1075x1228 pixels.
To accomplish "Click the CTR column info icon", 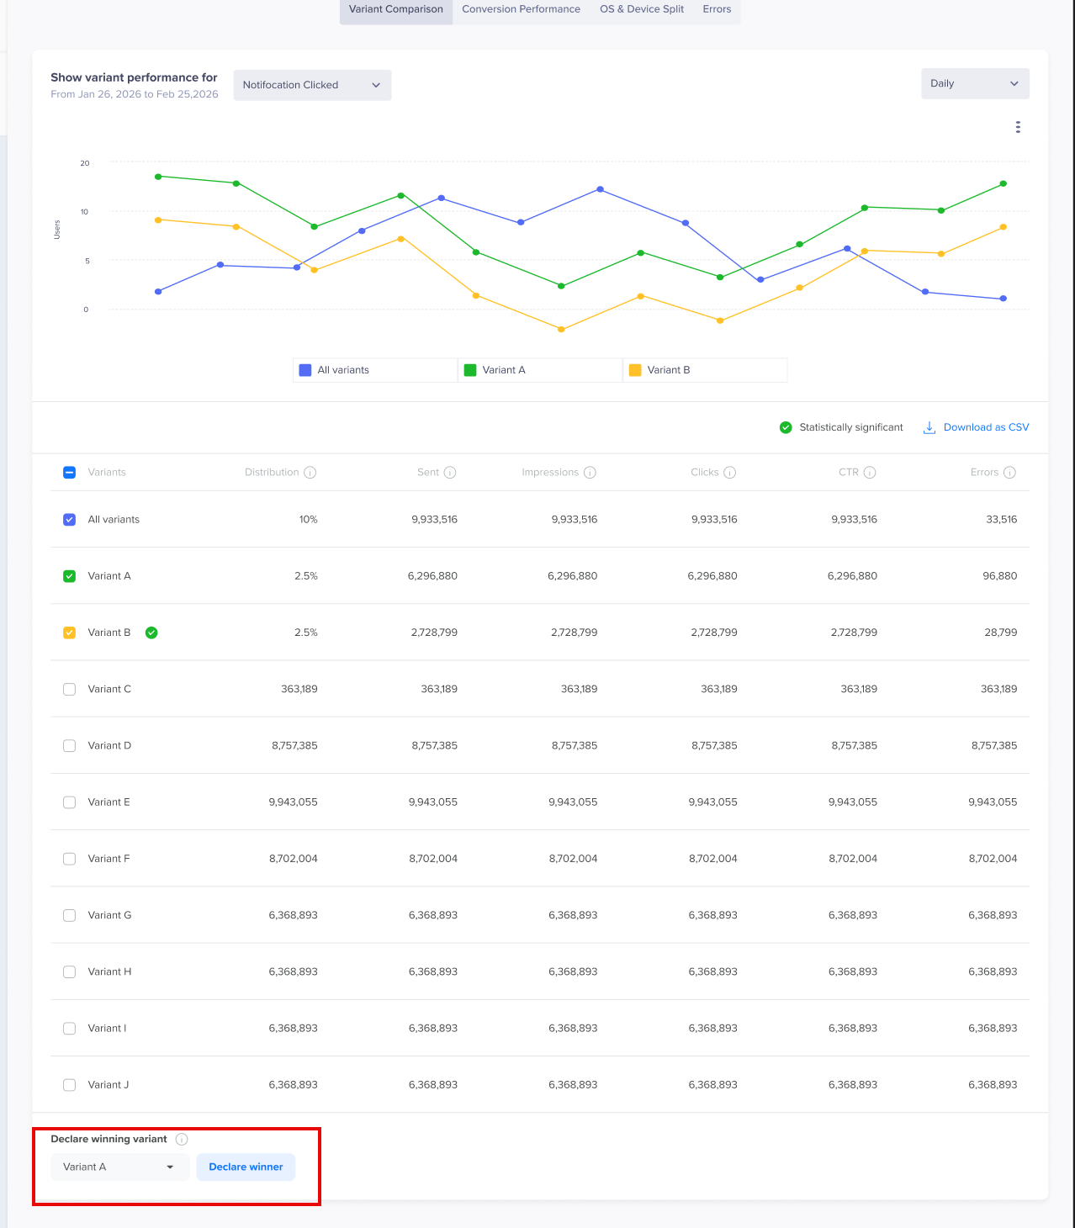I will [870, 473].
